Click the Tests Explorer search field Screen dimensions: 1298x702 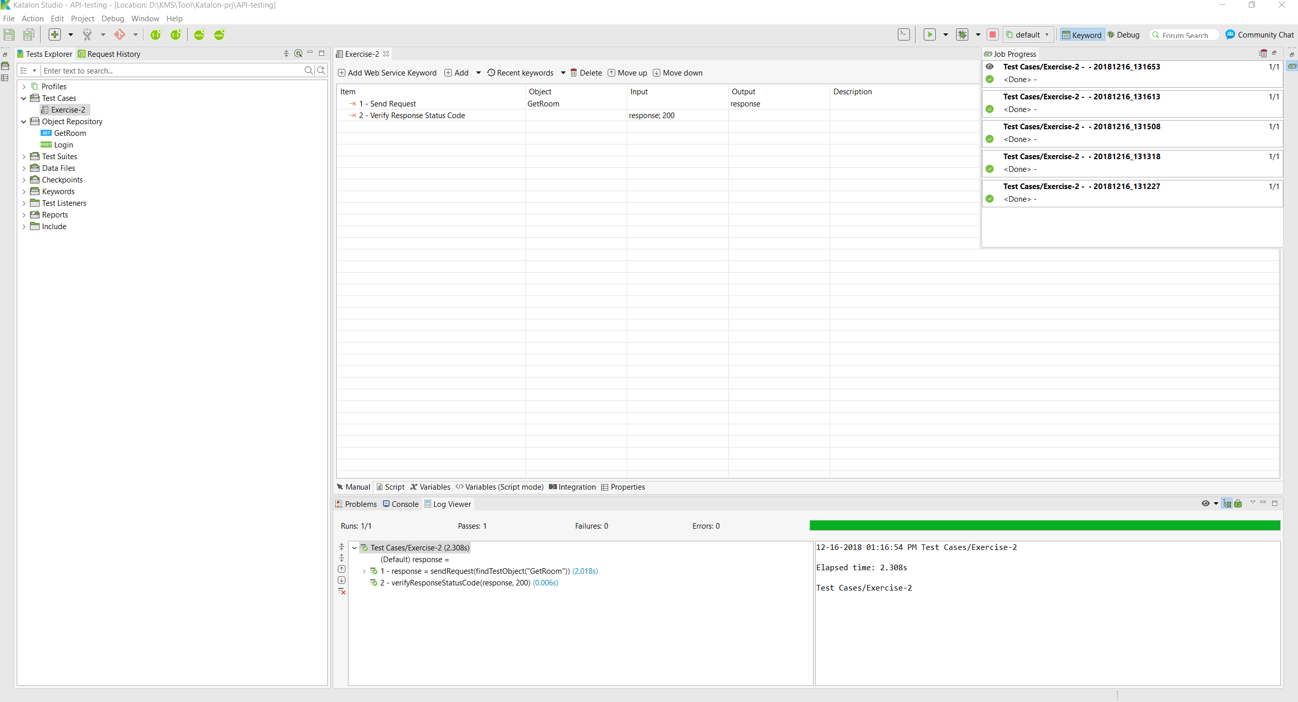coord(171,70)
